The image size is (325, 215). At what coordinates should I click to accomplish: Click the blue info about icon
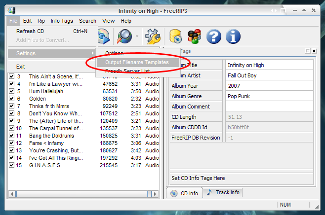tap(233, 36)
